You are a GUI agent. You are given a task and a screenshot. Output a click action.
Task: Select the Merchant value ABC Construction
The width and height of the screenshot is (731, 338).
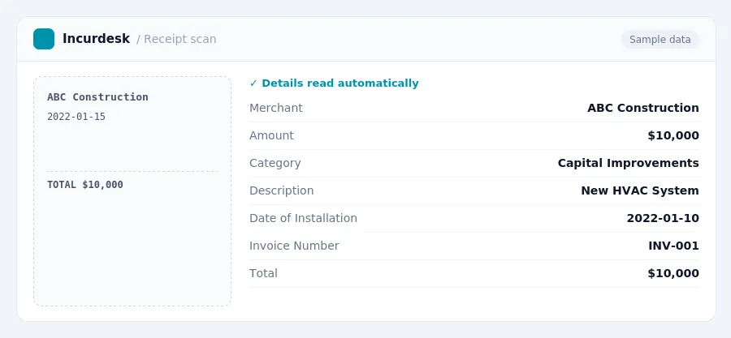point(643,108)
